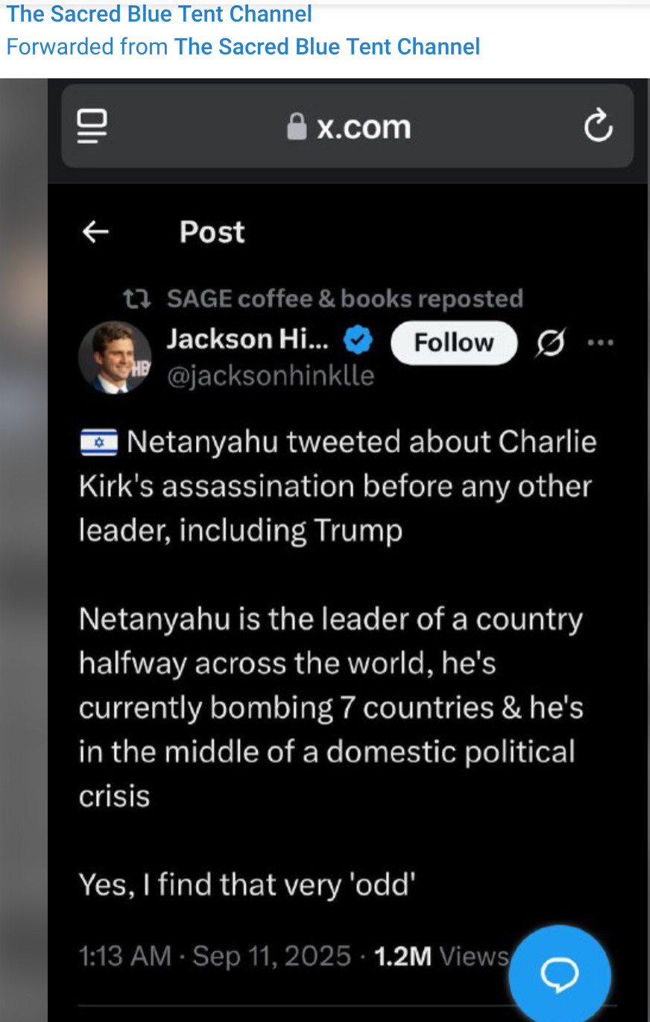Screen dimensions: 650x1022
Task: Click the repost arrows icon
Action: (137, 299)
